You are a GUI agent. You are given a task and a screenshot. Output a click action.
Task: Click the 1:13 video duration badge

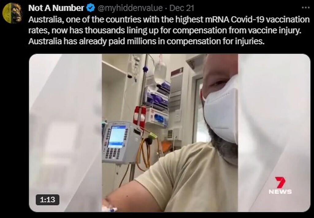[x=48, y=200]
